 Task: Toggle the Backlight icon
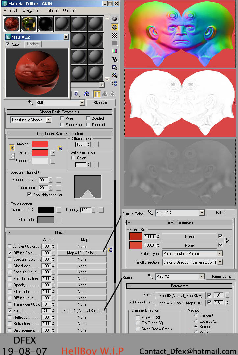115,27
